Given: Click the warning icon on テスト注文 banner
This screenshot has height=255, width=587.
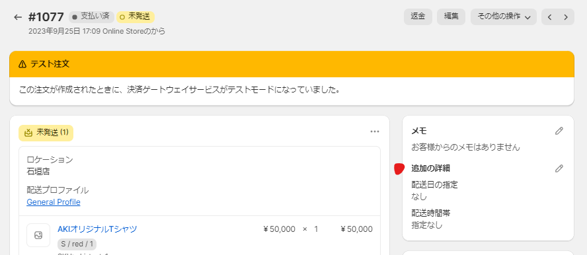Looking at the screenshot, I should tap(22, 64).
